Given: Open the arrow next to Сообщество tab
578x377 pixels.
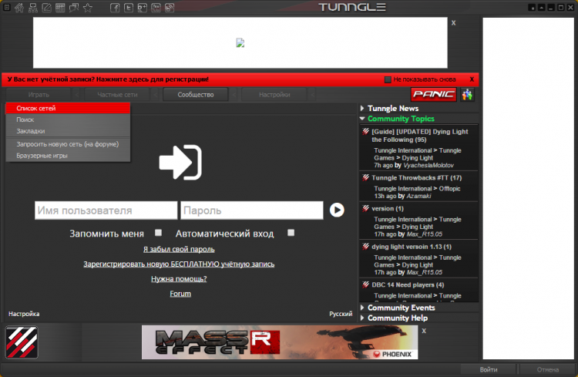Looking at the screenshot, I should 234,95.
